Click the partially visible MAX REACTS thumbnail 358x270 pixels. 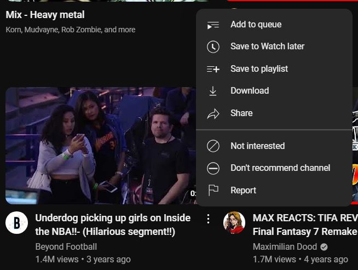(x=355, y=145)
